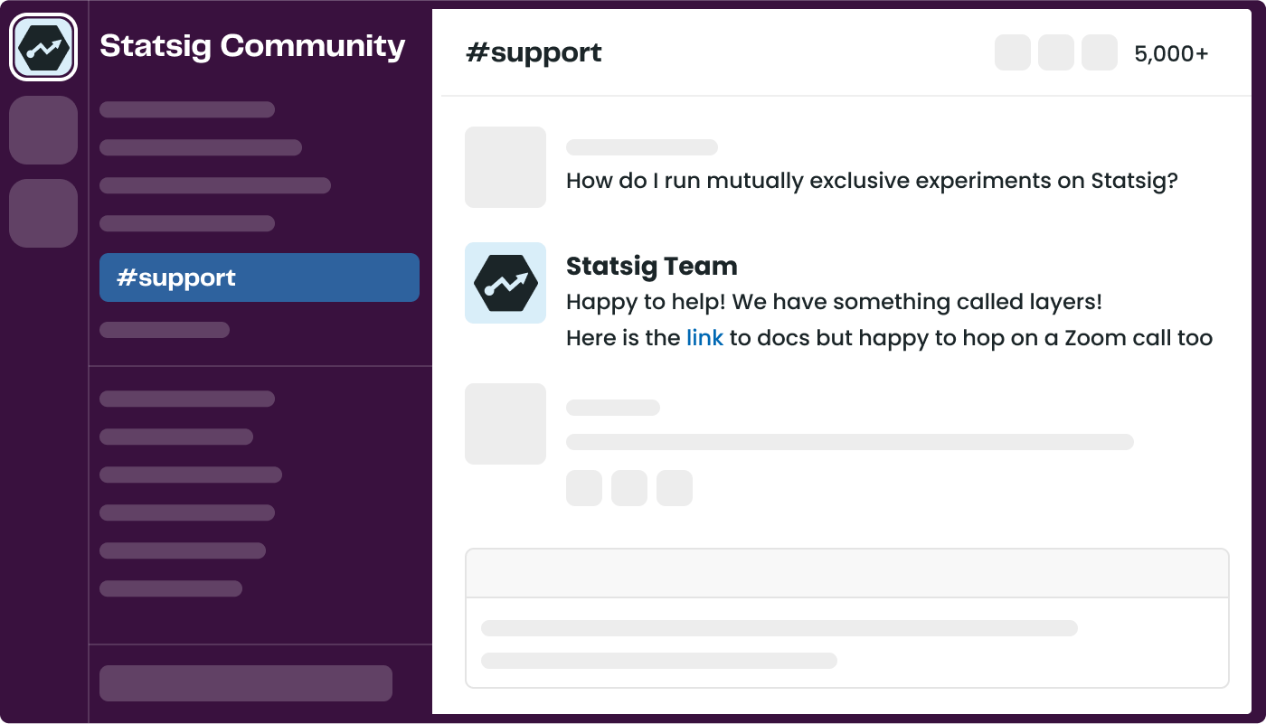Click the Statsig Community workspace title
This screenshot has width=1266, height=724.
(x=252, y=45)
